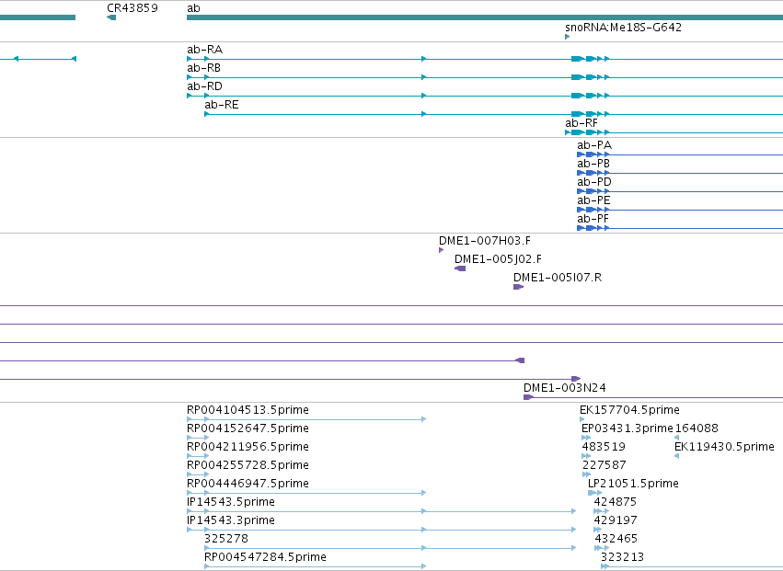
Task: Click the DME1-005I07.R feature glyph
Action: pyautogui.click(x=518, y=287)
